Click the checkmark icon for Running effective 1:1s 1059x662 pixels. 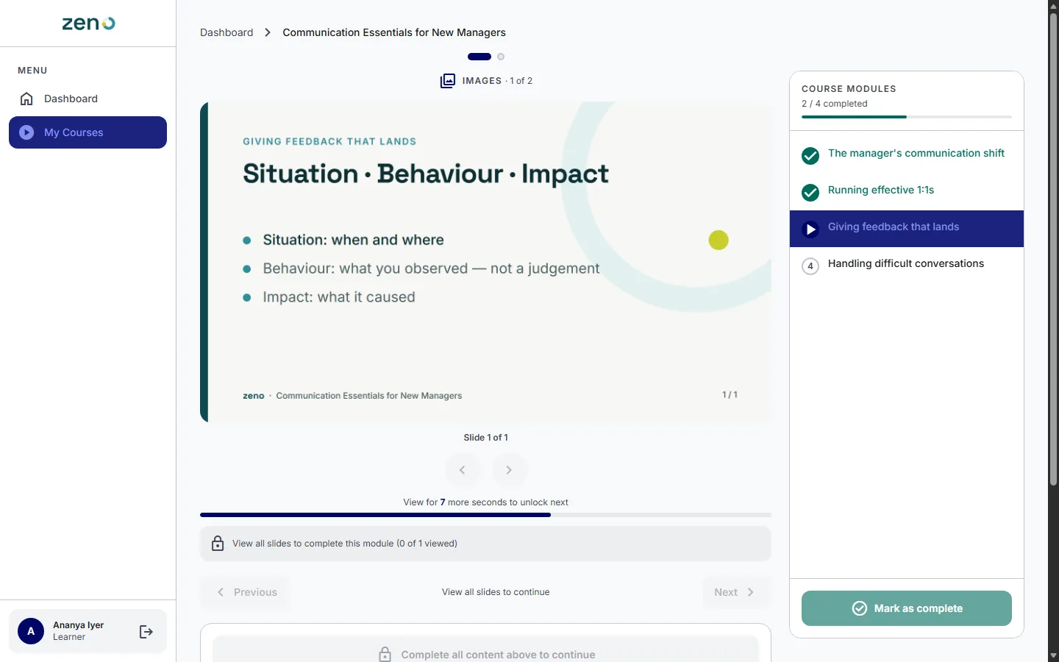pyautogui.click(x=810, y=193)
